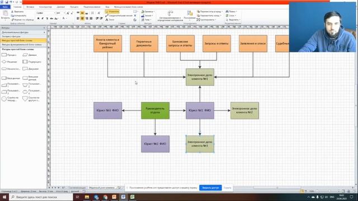Click the Save icon in quick access toolbar
This screenshot has width=358, height=201.
pos(7,2)
